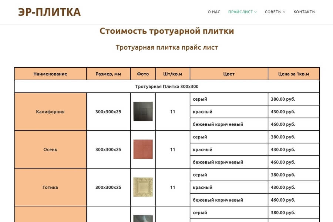Expand the ПРАЙСЛИСТ dropdown menu
The height and width of the screenshot is (222, 333).
click(x=240, y=12)
